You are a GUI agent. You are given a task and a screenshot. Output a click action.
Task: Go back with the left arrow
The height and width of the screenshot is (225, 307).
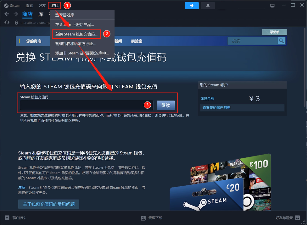coord(7,14)
